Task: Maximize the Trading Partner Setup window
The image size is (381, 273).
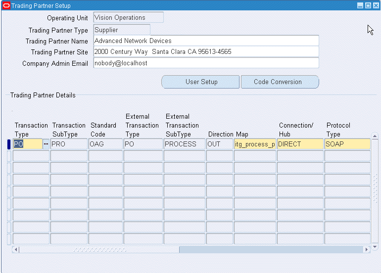Action: (x=368, y=5)
